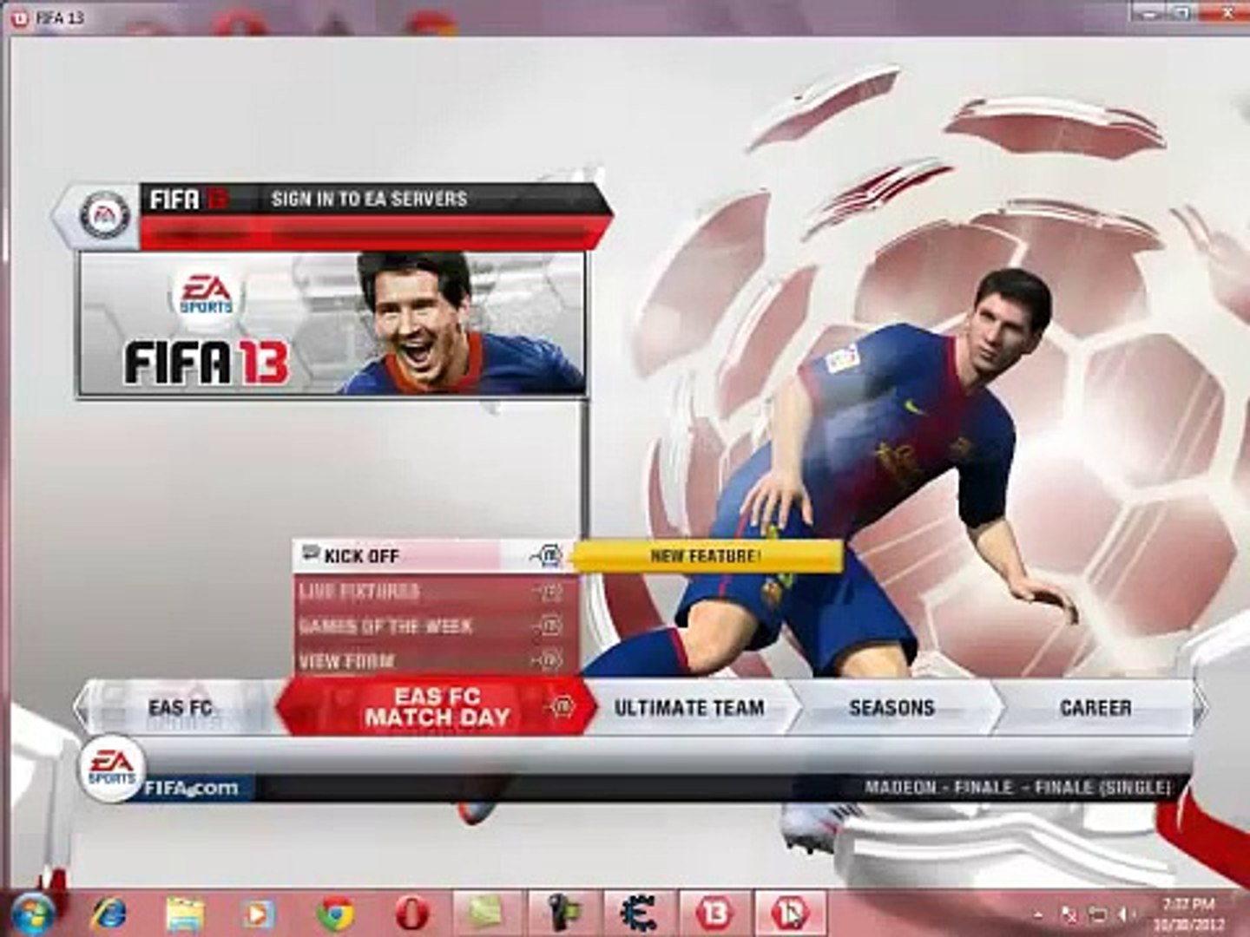The height and width of the screenshot is (937, 1250).
Task: Click the hexagon icon on Kick Off row
Action: (549, 556)
